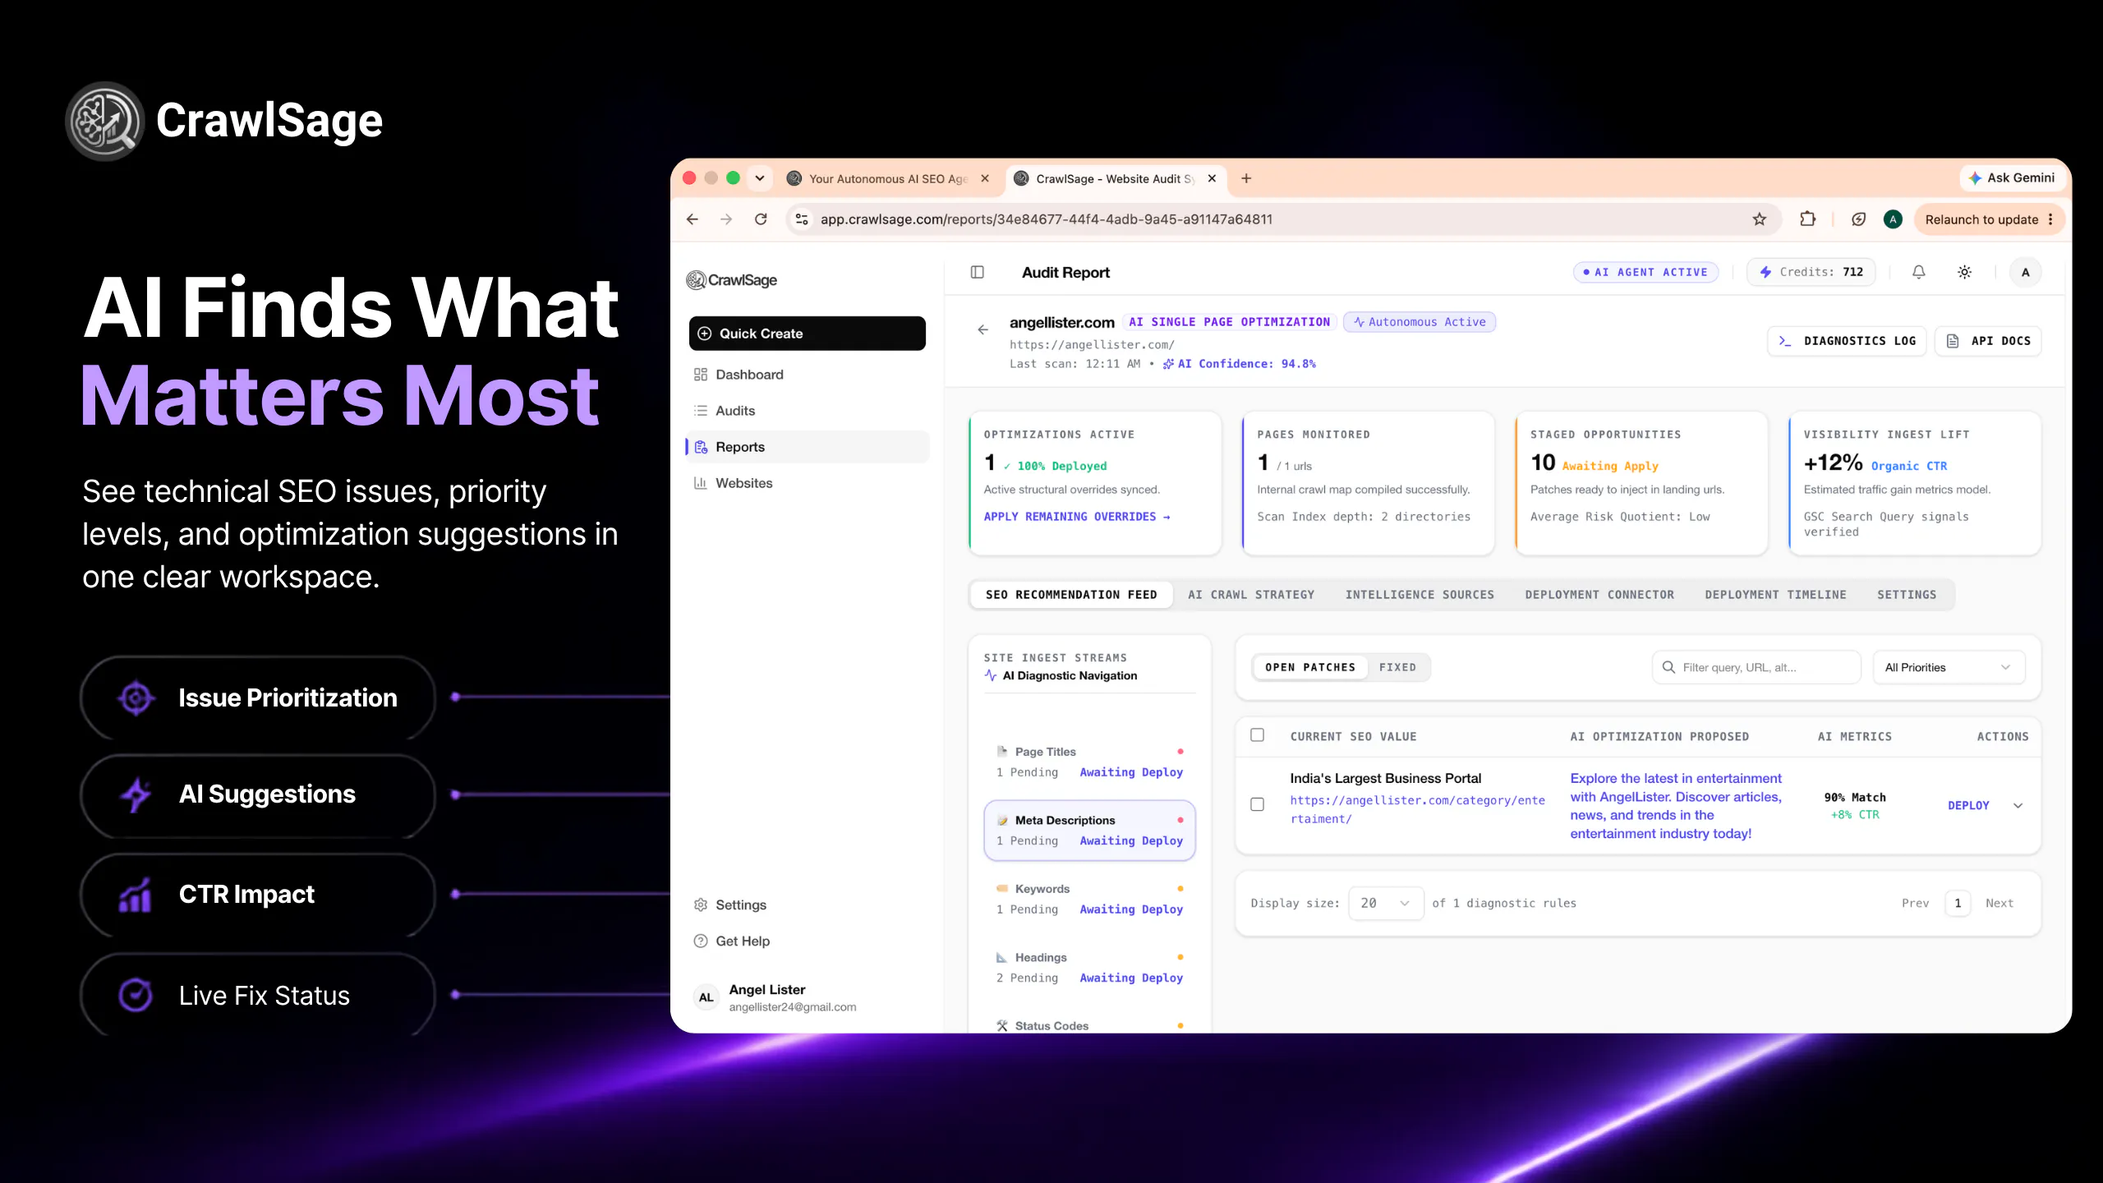Viewport: 2103px width, 1183px height.
Task: Open Reports in the sidebar
Action: pyautogui.click(x=808, y=447)
